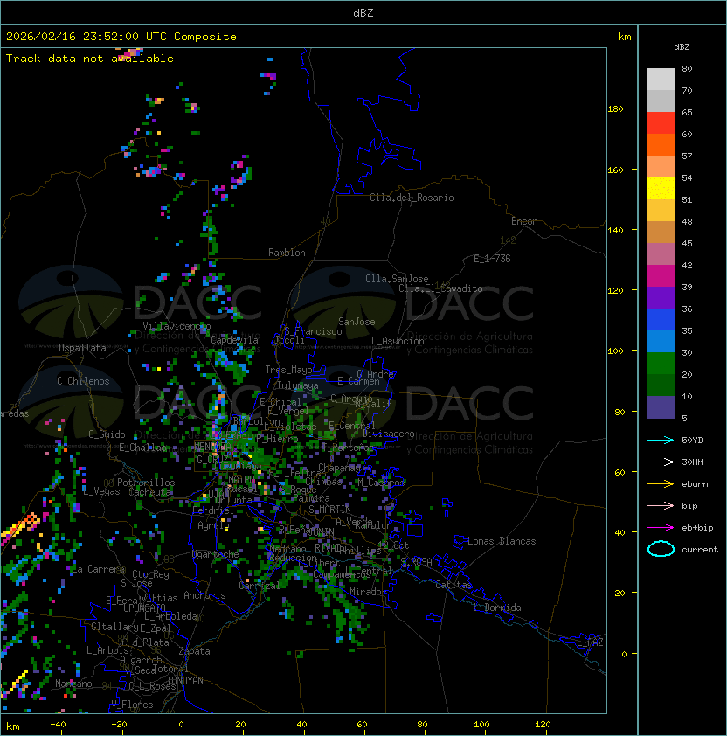Click the '-40' tick on the bottom axis
Image resolution: width=727 pixels, height=736 pixels.
coord(58,725)
